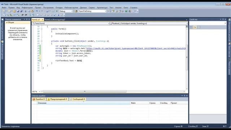
Task: Toggle auto-hide pin on Error List panel
Action: pyautogui.click(x=184, y=96)
